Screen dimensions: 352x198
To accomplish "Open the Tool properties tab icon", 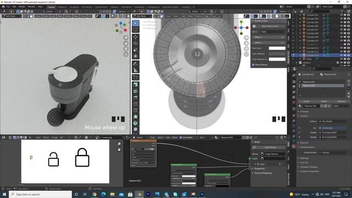I will (294, 75).
